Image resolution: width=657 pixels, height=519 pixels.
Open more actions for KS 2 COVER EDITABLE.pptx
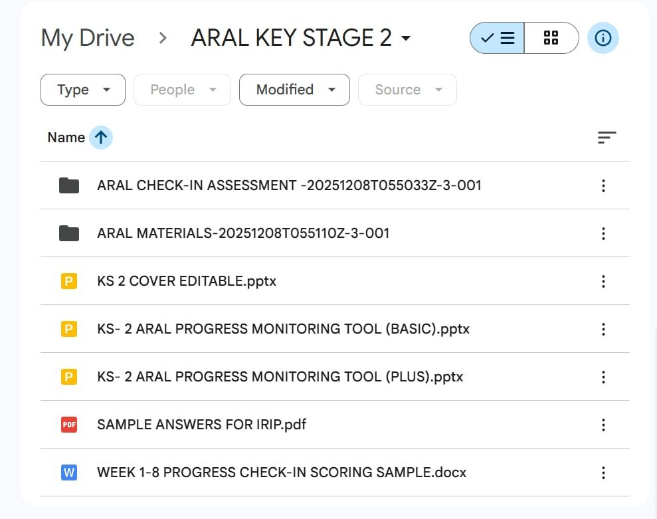[x=603, y=281]
